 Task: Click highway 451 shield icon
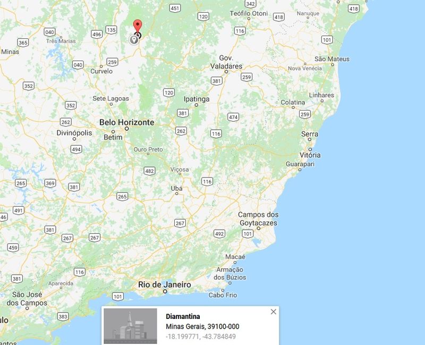(175, 8)
